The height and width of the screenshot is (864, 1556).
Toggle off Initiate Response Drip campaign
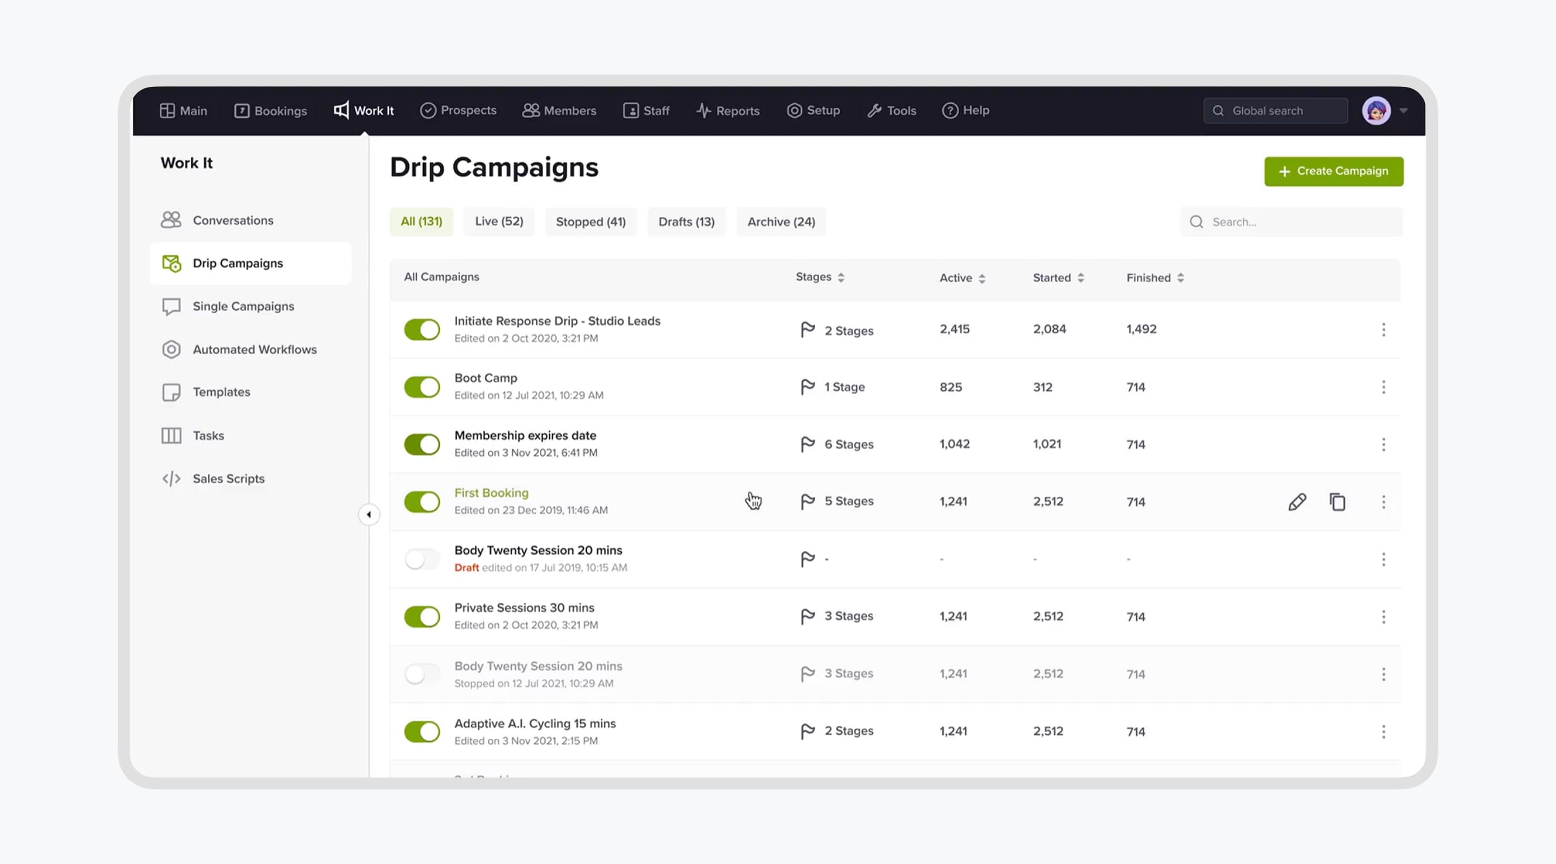pyautogui.click(x=422, y=329)
